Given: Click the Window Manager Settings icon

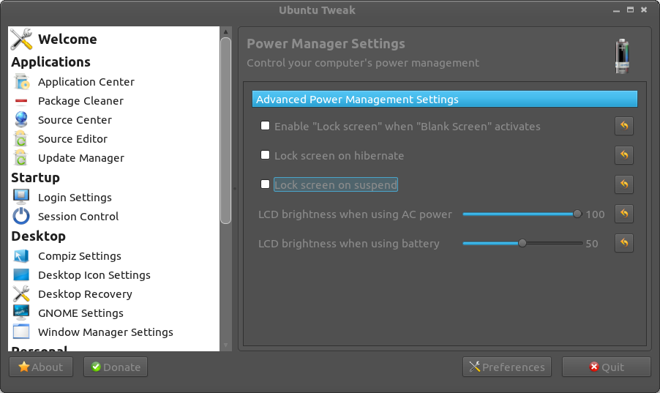Looking at the screenshot, I should (x=21, y=332).
